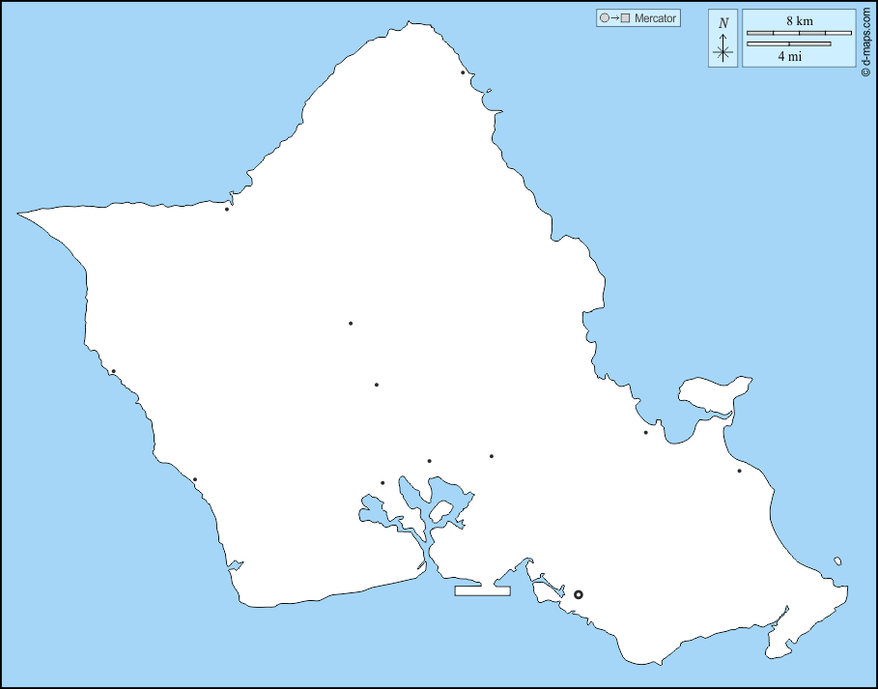Viewport: 878px width, 689px height.
Task: Click the dot northeast of the harbor inlet
Action: click(x=492, y=456)
